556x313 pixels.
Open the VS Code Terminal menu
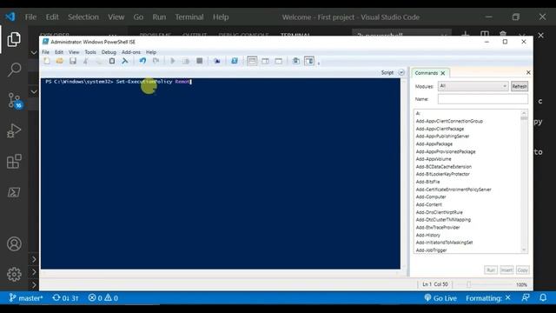[189, 17]
